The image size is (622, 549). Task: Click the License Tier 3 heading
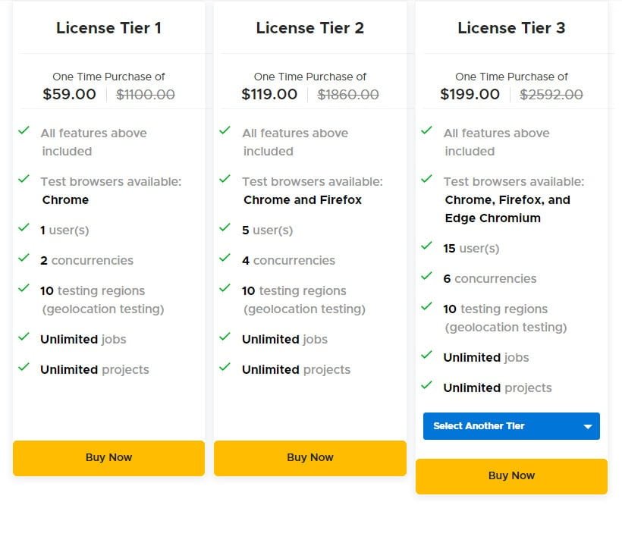click(x=511, y=28)
